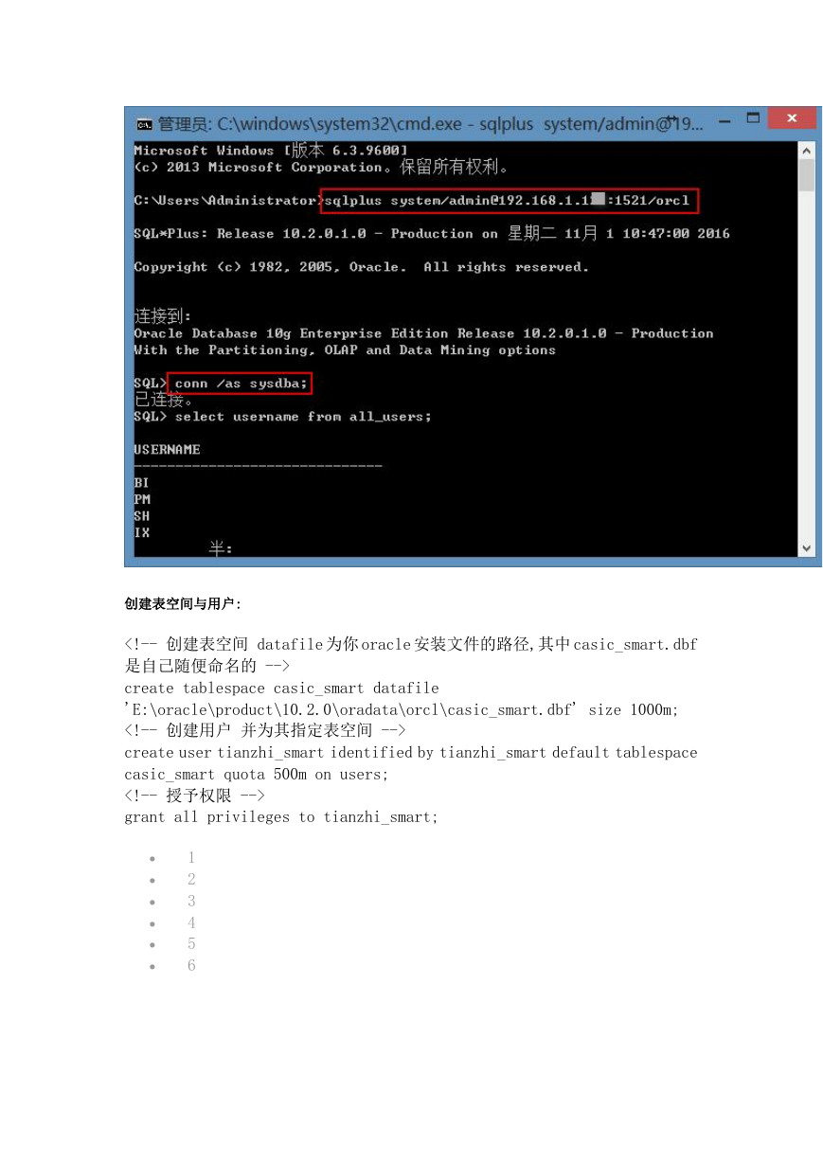
Task: Close the cmd.exe sqlplus window
Action: tap(793, 118)
